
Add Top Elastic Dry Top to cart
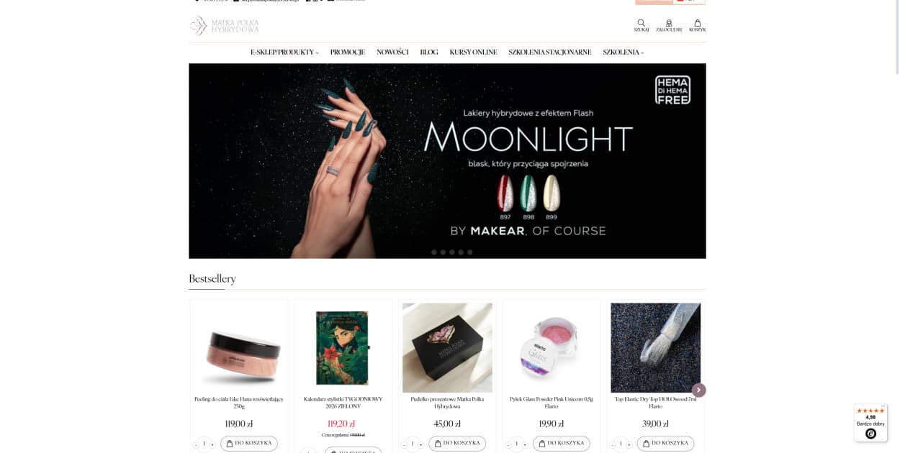click(x=665, y=444)
